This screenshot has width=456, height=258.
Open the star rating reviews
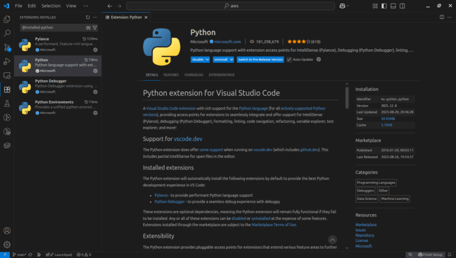303,42
